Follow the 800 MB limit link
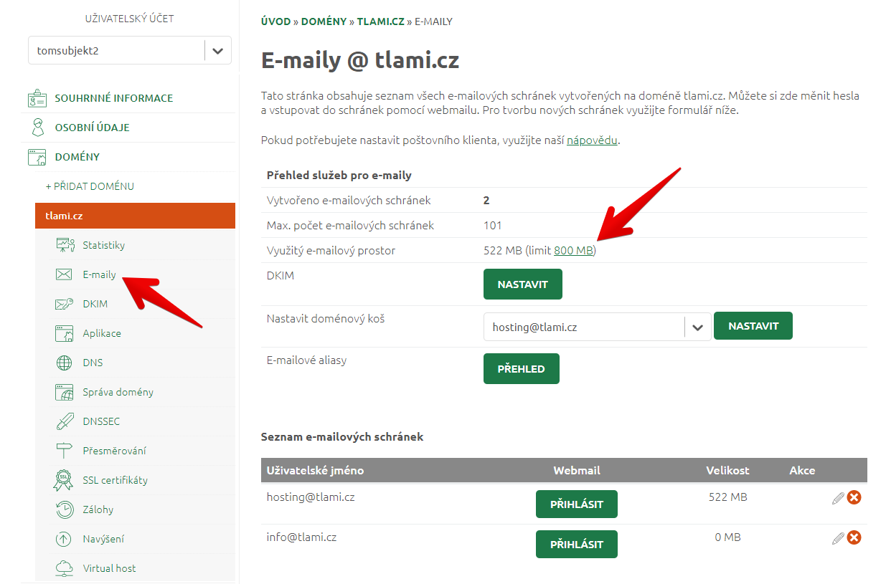The height and width of the screenshot is (584, 886). pos(574,251)
